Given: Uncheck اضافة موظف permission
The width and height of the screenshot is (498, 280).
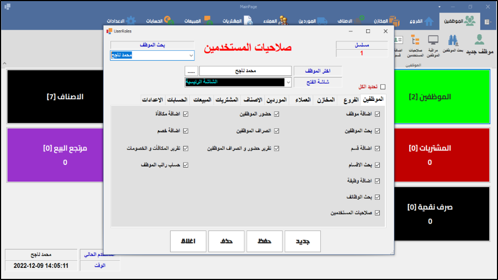Looking at the screenshot, I should point(378,115).
